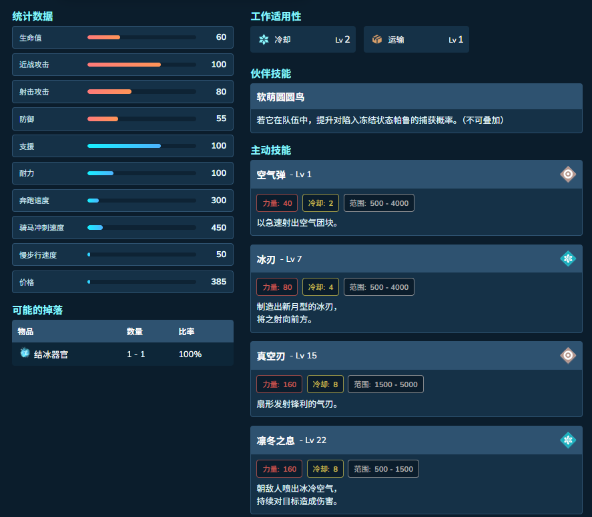
Task: Click the 凛冬之息 skill title
Action: (276, 440)
